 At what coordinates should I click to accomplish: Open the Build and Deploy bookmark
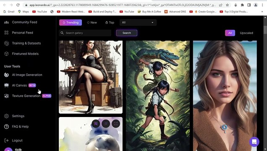pyautogui.click(x=102, y=12)
